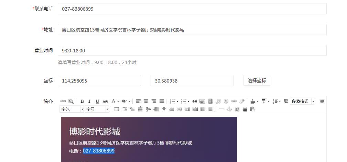Insert an anchor in editor
Image resolution: width=347 pixels, height=162 pixels.
tap(229, 109)
